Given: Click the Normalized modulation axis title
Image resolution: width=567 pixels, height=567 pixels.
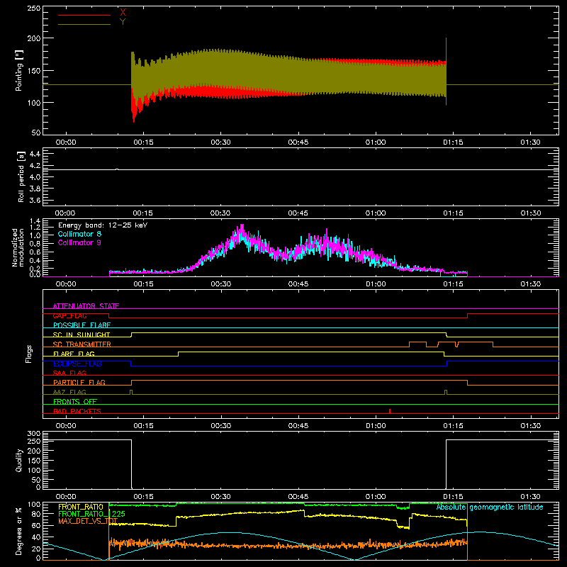Looking at the screenshot, I should coord(18,247).
